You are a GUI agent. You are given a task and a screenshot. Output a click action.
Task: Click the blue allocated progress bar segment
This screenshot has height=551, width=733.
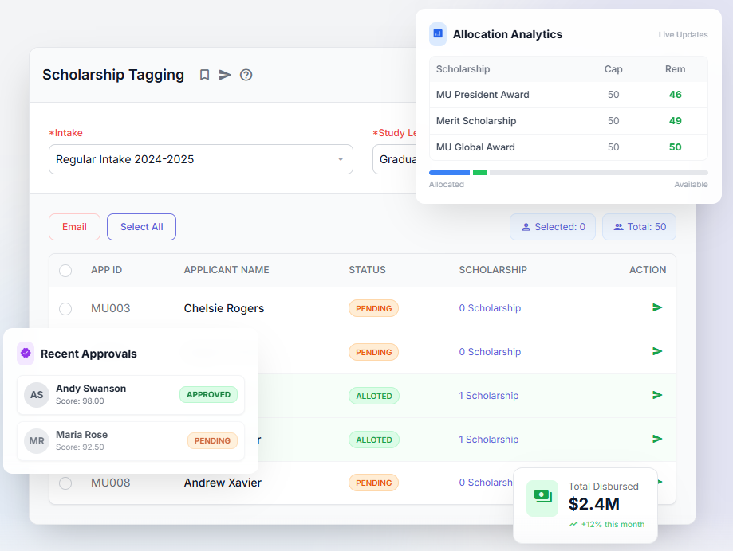point(449,173)
